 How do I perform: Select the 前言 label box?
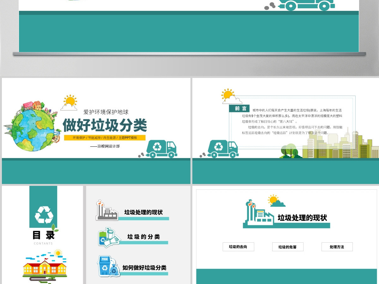[239, 109]
